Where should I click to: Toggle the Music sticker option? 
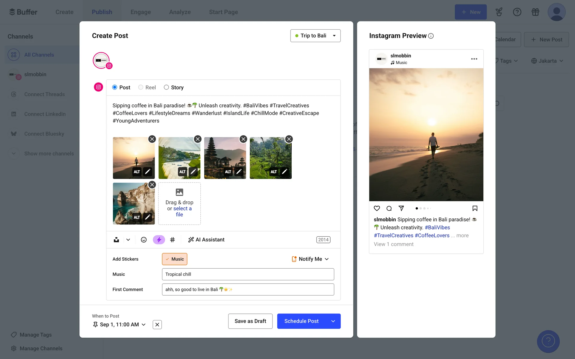point(175,259)
